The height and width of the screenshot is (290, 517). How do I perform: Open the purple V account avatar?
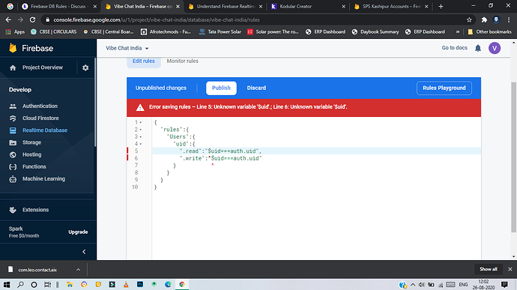pos(495,48)
